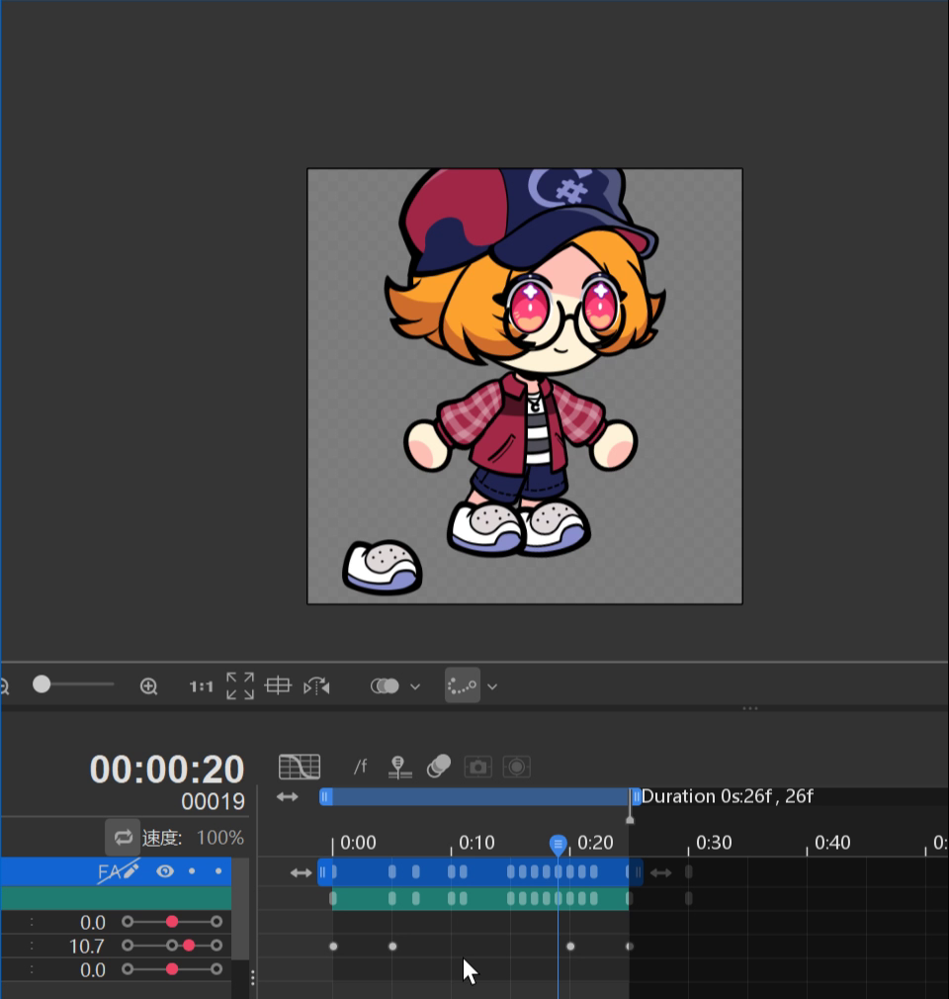The height and width of the screenshot is (999, 949).
Task: Click the camera snapshot icon
Action: pos(477,767)
